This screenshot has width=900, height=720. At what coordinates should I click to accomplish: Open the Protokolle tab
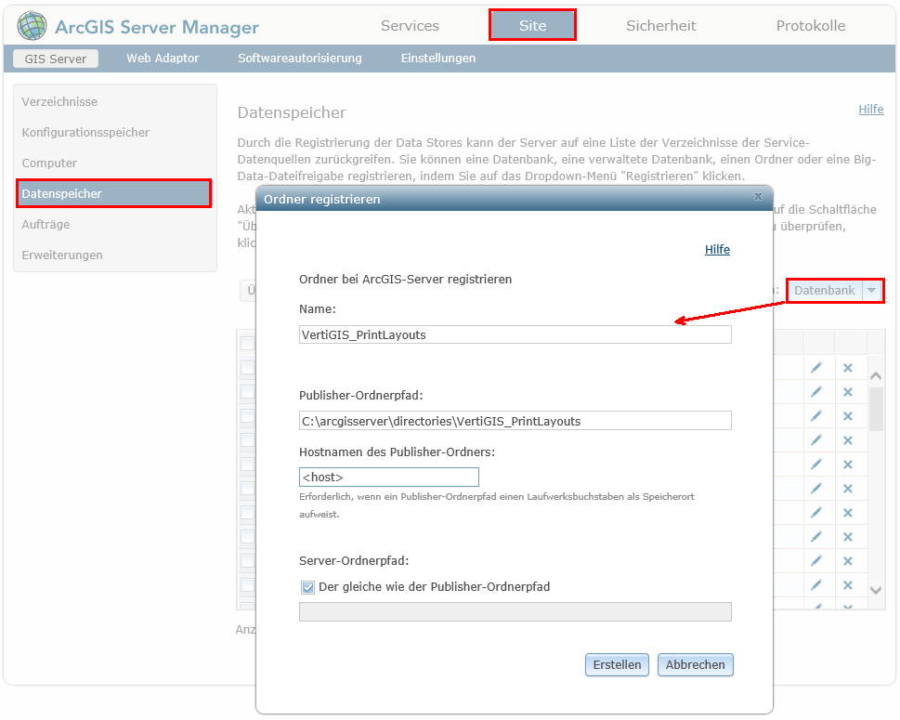[x=809, y=26]
